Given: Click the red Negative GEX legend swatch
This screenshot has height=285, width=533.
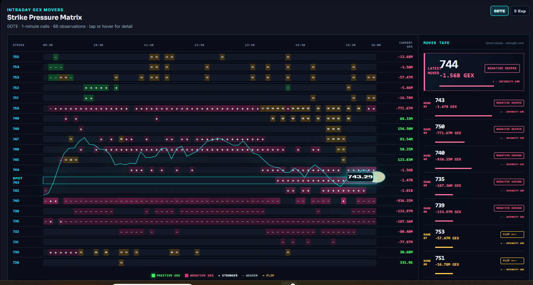Looking at the screenshot, I should [x=186, y=276].
